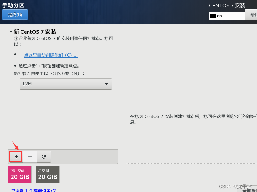Viewport: 257px width, 192px height.
Task: Open the 已选择 1 个存储设备(S) link
Action: click(x=34, y=190)
